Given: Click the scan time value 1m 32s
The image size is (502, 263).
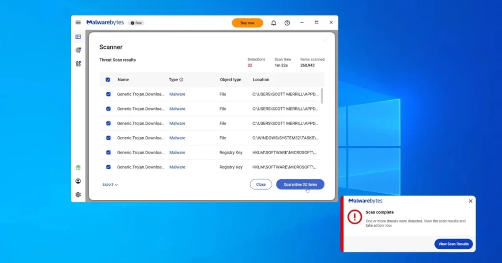Looking at the screenshot, I should [x=281, y=66].
